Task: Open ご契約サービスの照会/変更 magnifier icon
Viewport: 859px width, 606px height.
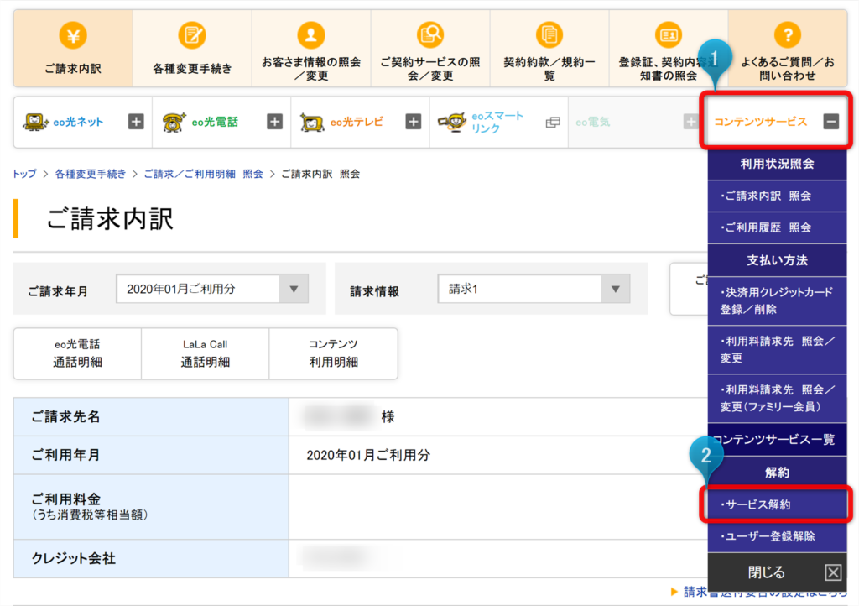Action: [x=430, y=36]
